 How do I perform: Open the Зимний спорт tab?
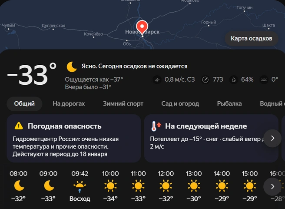coord(123,103)
